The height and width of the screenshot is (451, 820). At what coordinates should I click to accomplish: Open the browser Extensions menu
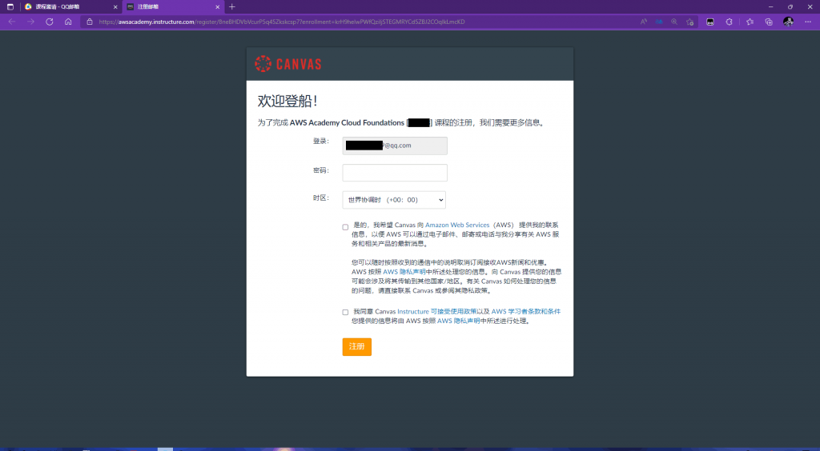click(x=729, y=22)
